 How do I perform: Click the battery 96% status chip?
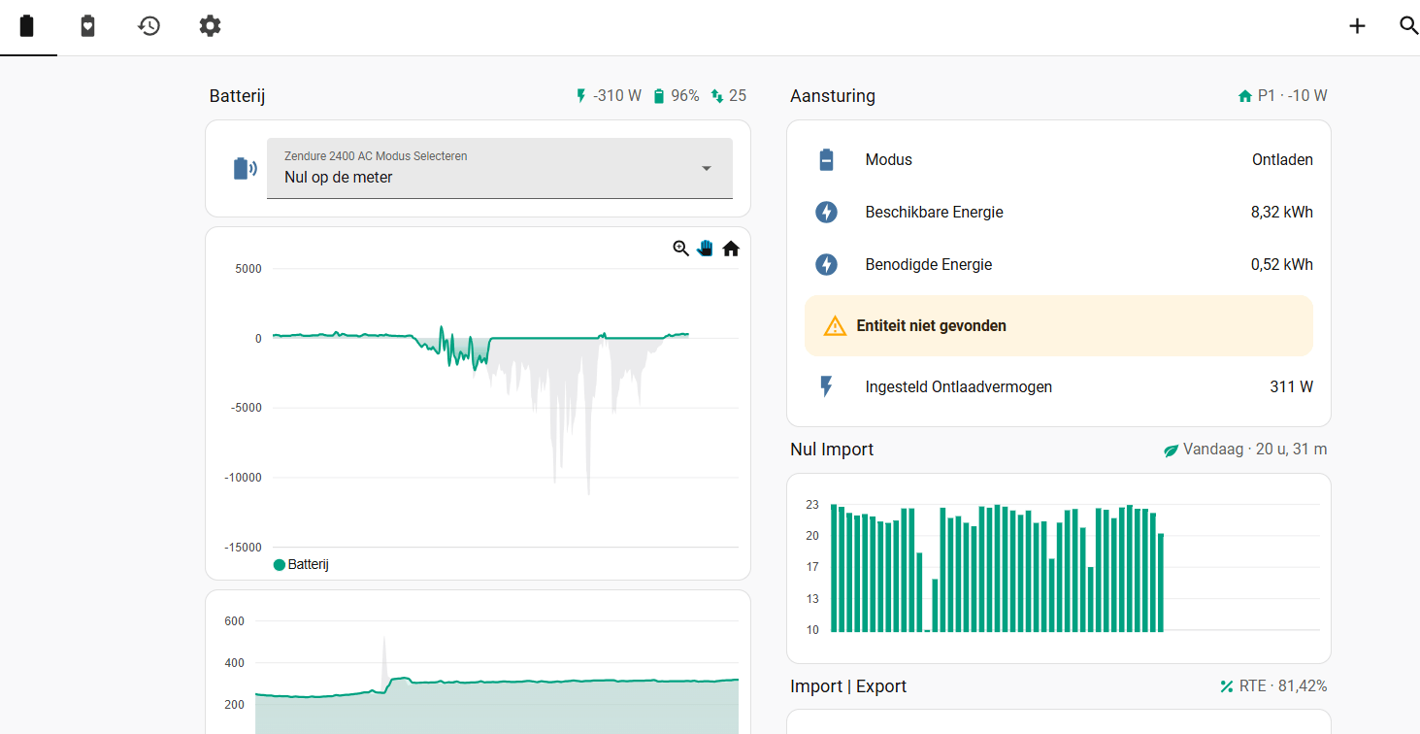point(676,96)
